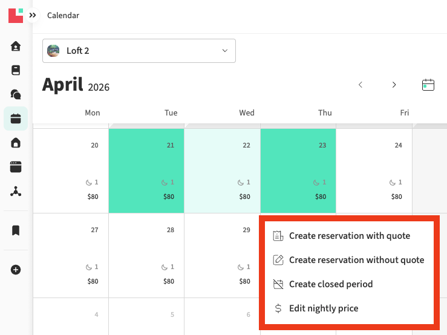The image size is (447, 335).
Task: Go to the previous month
Action: pos(361,85)
